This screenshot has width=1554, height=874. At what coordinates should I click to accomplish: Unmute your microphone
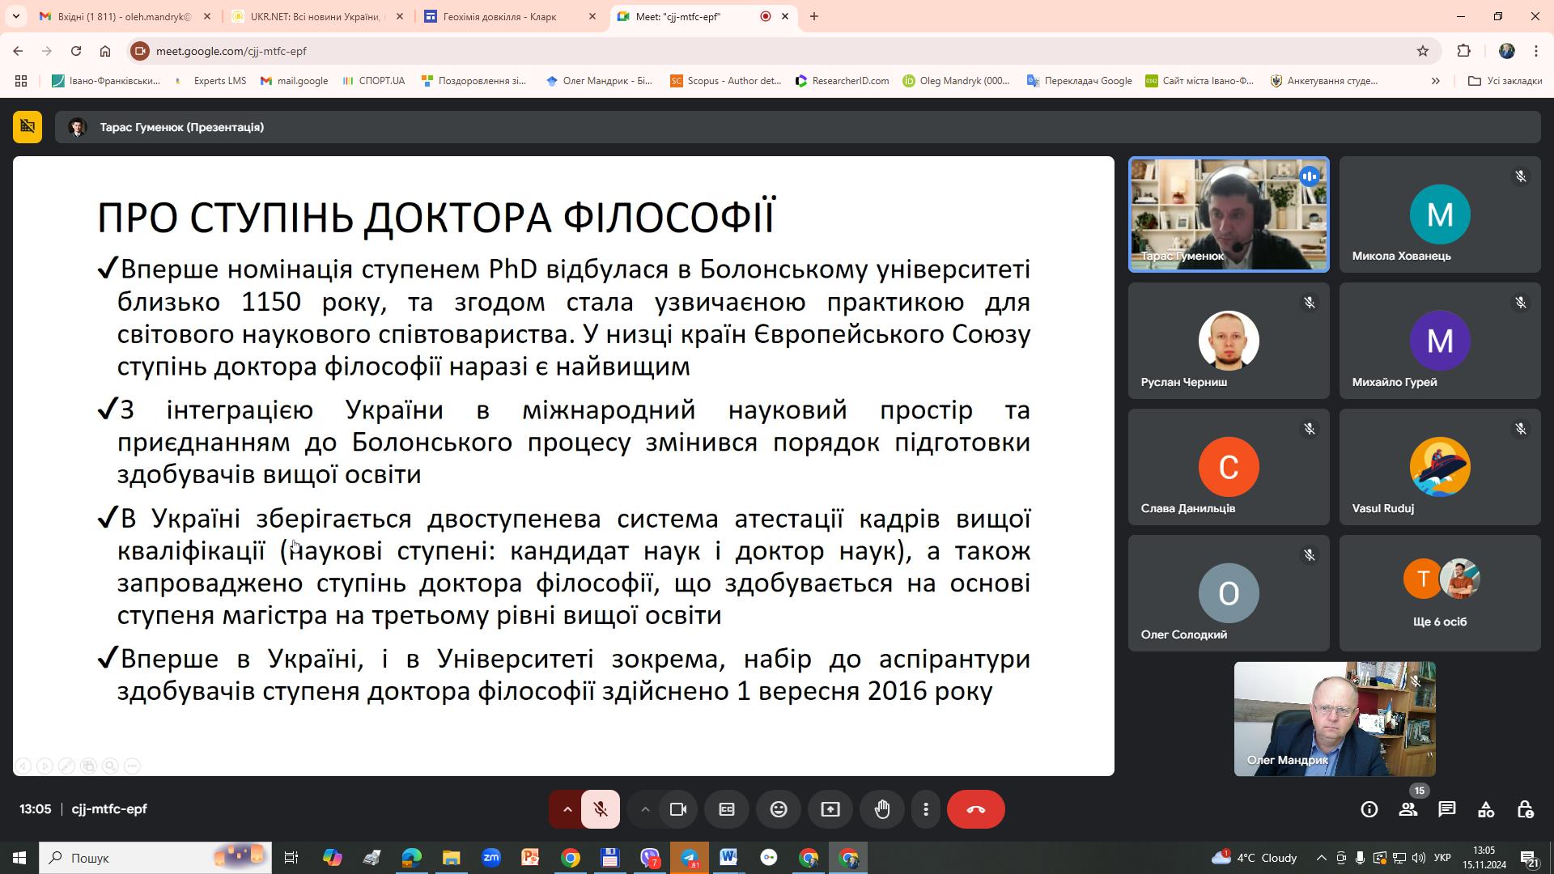pos(601,809)
